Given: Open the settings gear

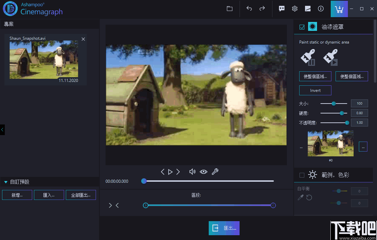Looking at the screenshot, I should tap(295, 9).
